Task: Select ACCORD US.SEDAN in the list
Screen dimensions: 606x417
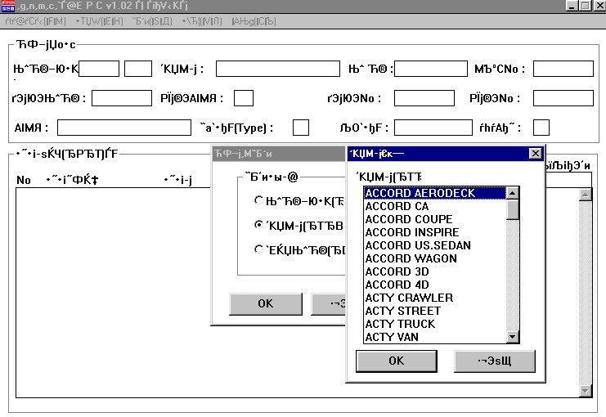Action: 435,246
